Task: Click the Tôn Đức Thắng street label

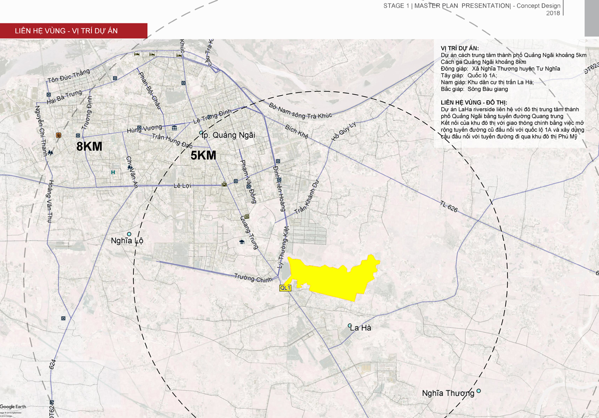Action: (68, 76)
